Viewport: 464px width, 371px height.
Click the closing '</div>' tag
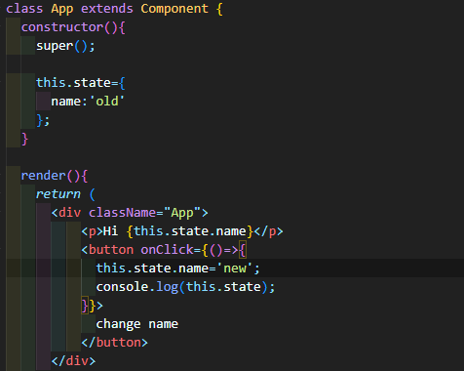pos(73,361)
